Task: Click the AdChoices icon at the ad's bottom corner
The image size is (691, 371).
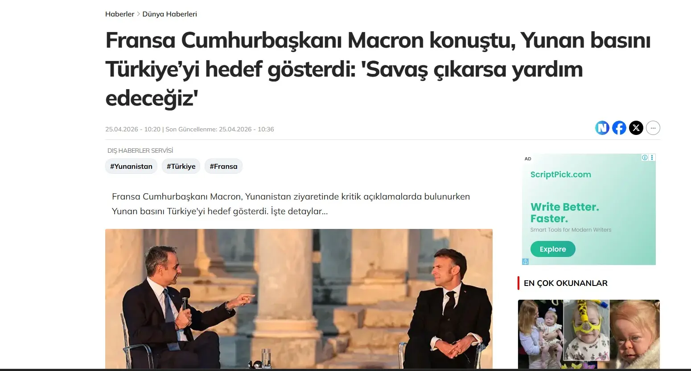Action: click(525, 262)
